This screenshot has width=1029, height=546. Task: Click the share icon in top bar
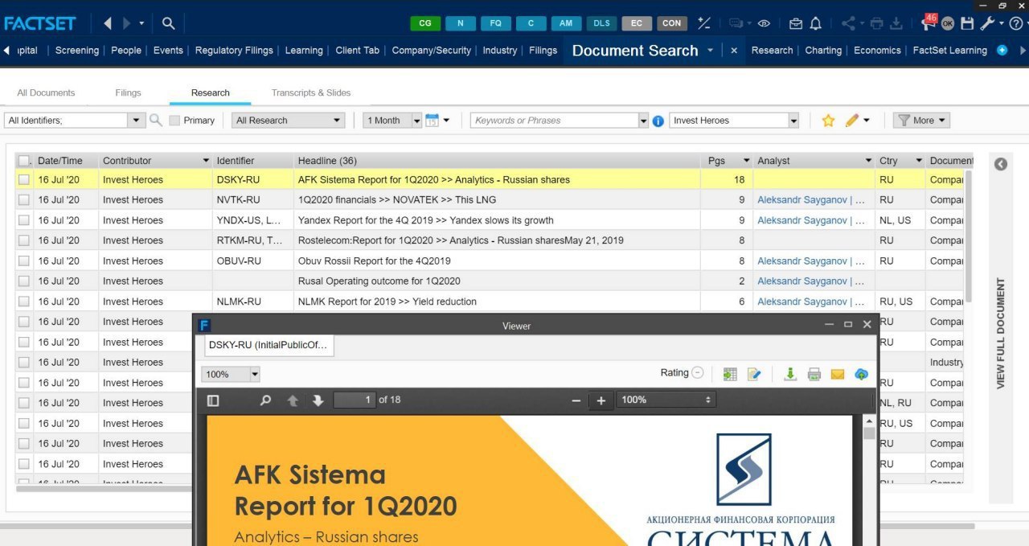click(x=848, y=23)
